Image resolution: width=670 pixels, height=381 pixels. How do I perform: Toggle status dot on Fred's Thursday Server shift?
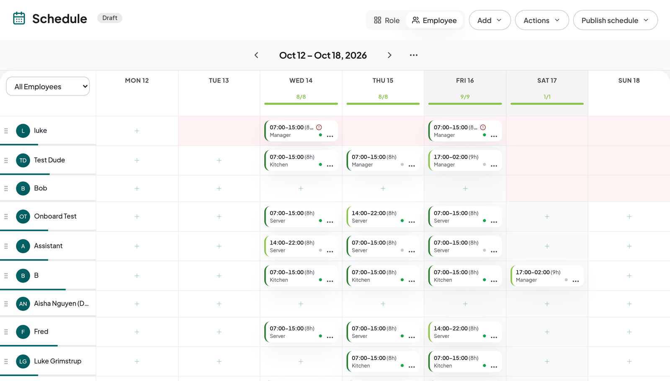click(402, 336)
